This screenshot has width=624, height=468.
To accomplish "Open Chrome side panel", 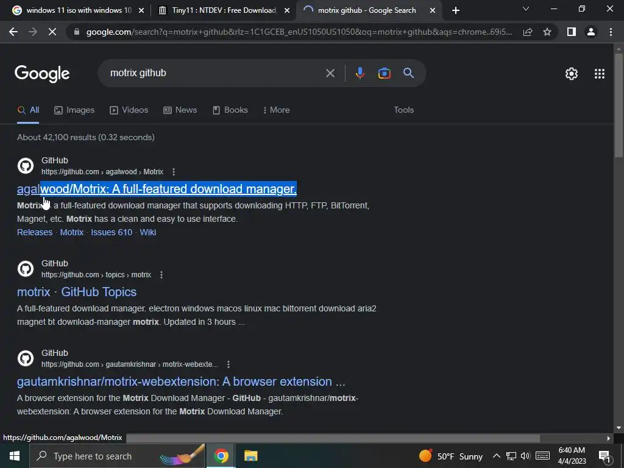I will pyautogui.click(x=572, y=32).
